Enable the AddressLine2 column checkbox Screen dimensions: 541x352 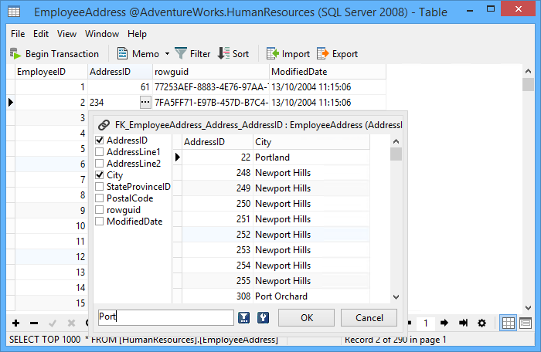click(x=100, y=163)
